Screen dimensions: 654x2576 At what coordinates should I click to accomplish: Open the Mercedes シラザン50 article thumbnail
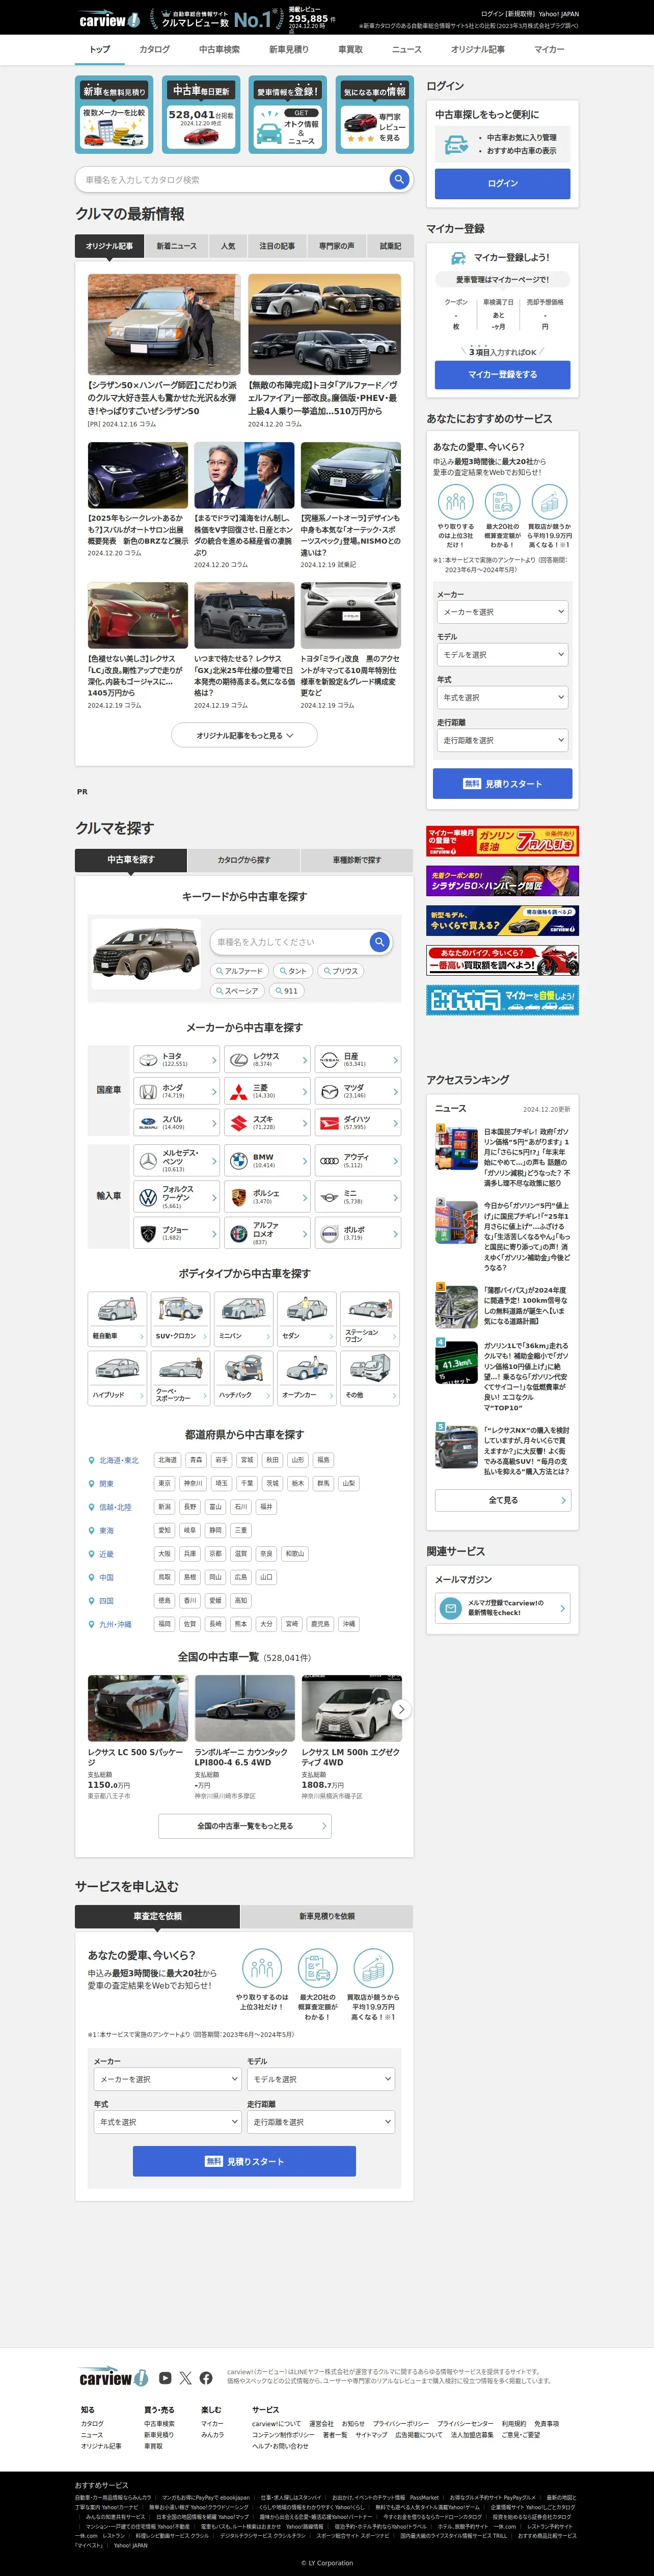pos(164,324)
